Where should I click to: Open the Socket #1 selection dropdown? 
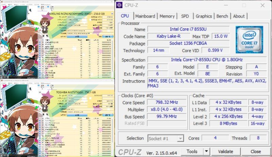pyautogui.click(x=166, y=138)
